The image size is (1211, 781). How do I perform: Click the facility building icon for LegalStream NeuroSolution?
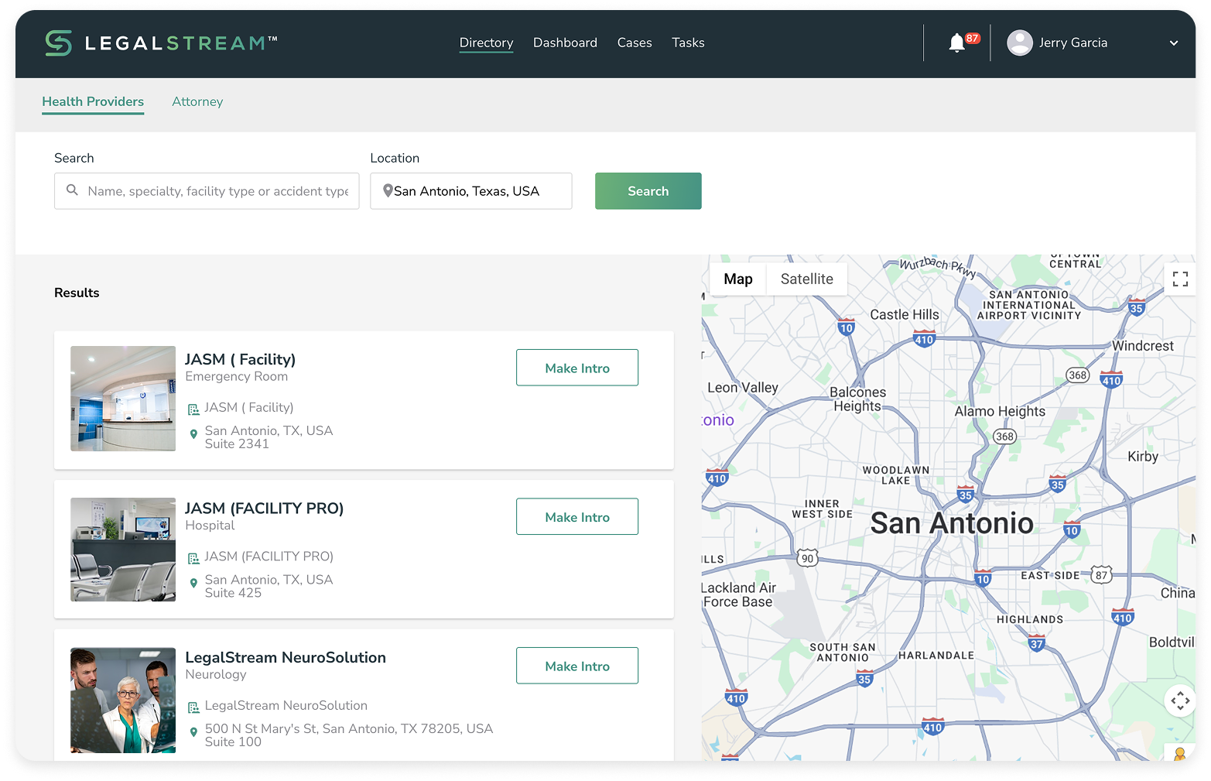tap(193, 707)
